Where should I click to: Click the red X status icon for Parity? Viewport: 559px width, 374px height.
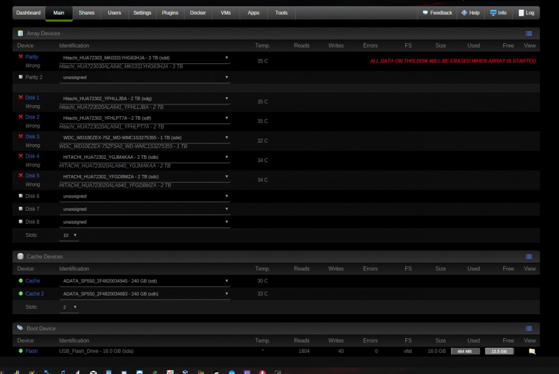click(x=21, y=56)
